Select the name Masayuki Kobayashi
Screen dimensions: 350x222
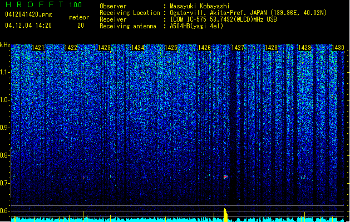[x=200, y=6]
